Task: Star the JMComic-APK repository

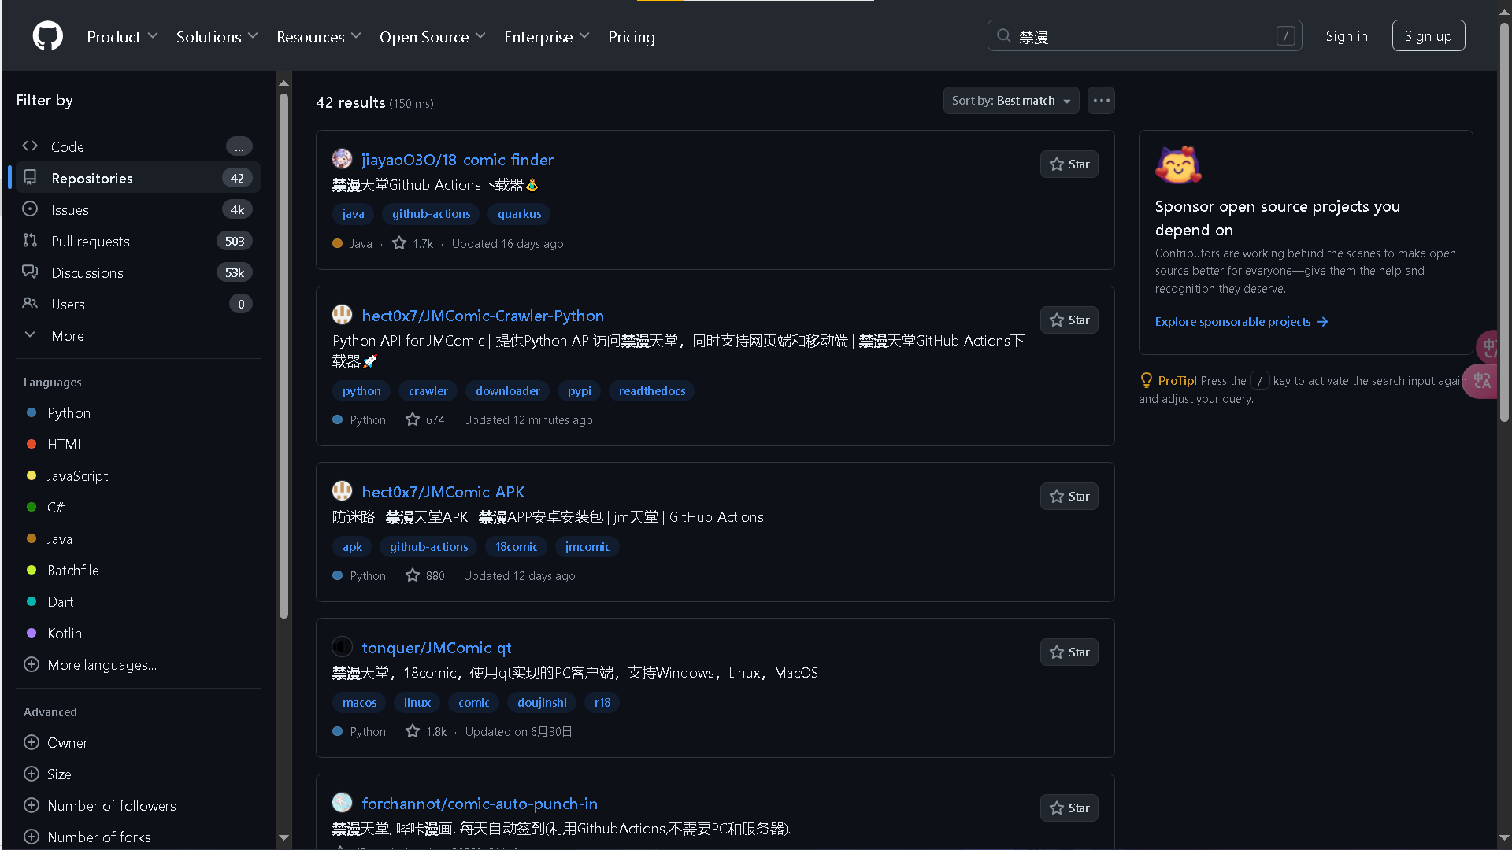Action: pyautogui.click(x=1069, y=497)
